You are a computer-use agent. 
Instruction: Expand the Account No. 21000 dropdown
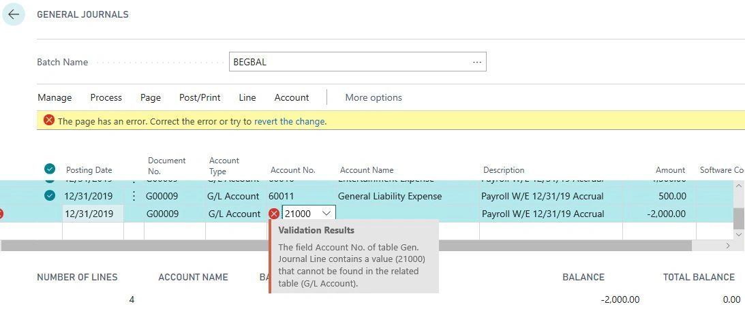tap(326, 214)
